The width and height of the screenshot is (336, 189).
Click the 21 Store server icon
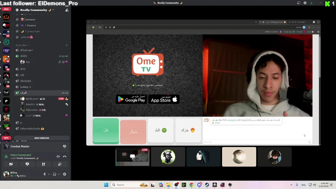6,17
